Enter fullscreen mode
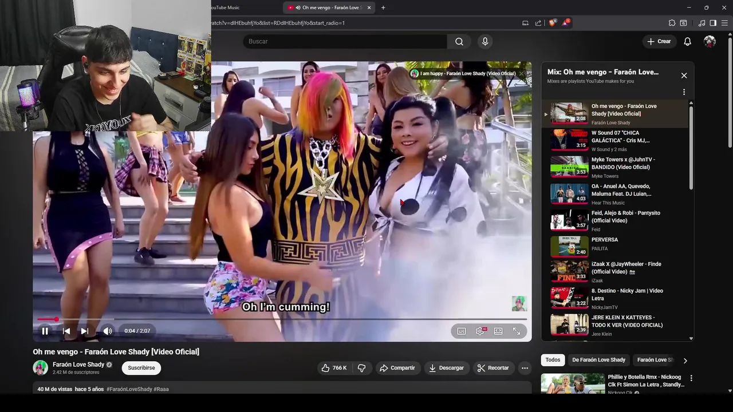The image size is (733, 412). coord(517,331)
